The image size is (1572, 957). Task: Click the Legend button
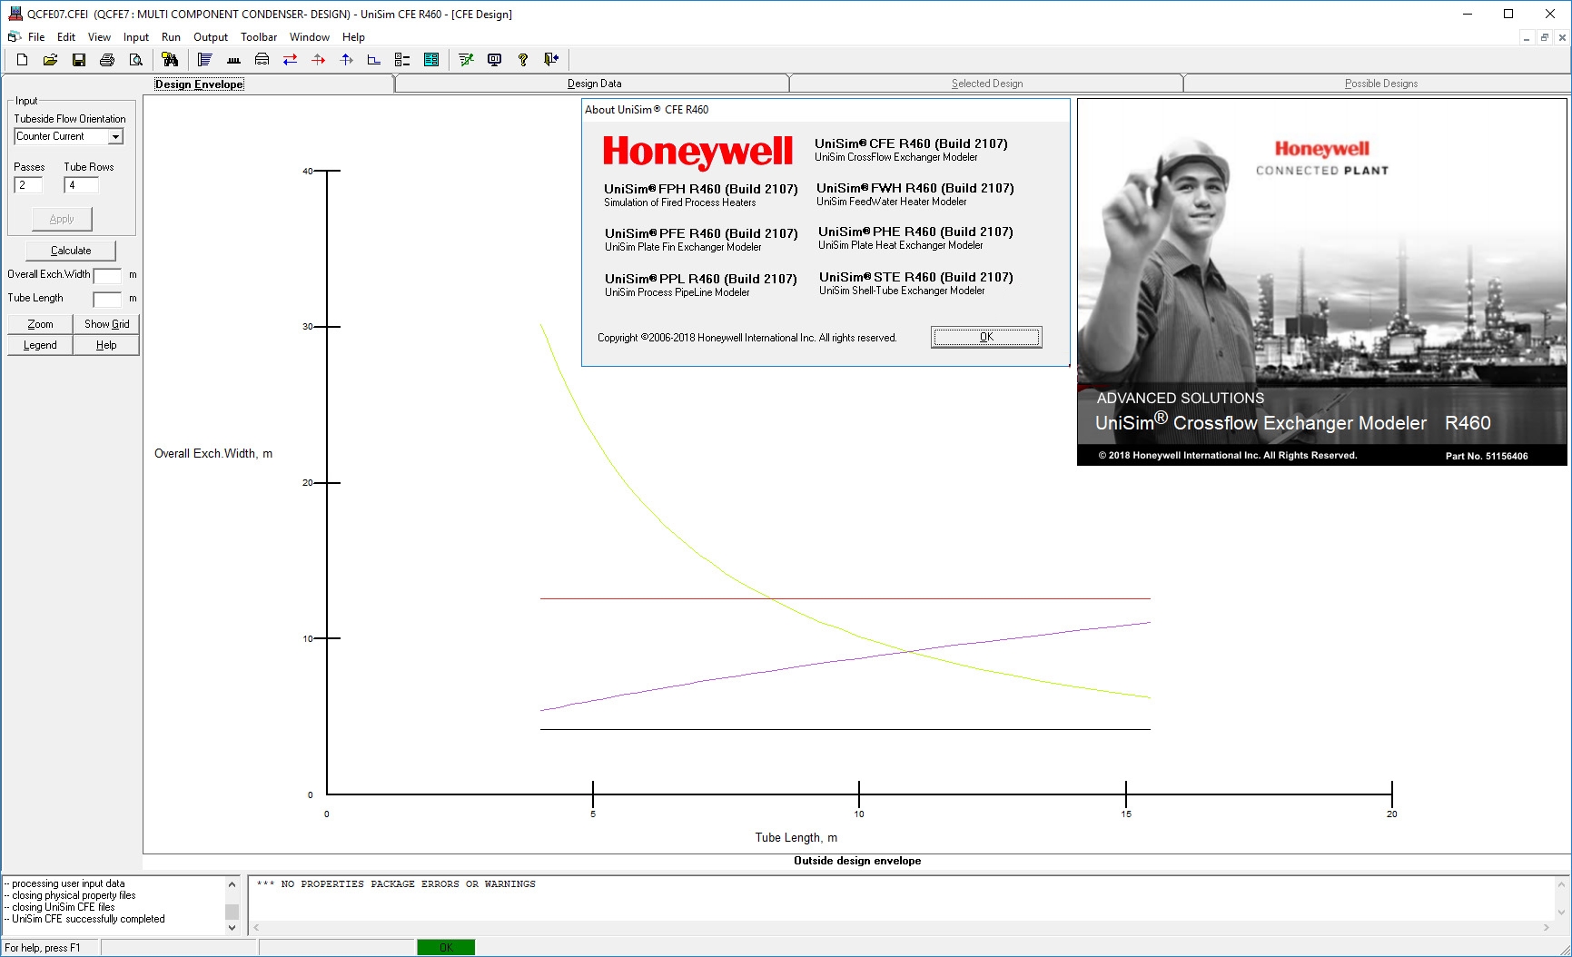[40, 345]
